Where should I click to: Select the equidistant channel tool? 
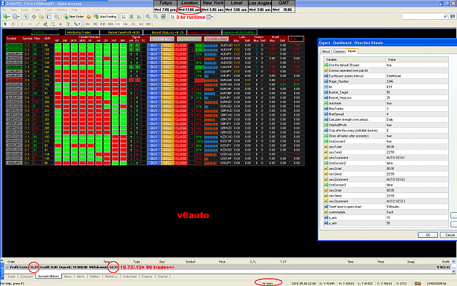point(45,24)
